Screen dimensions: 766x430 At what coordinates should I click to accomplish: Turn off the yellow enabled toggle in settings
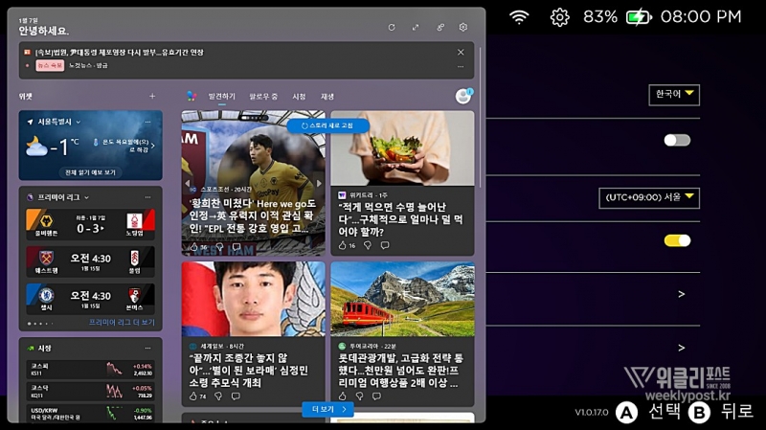(677, 240)
